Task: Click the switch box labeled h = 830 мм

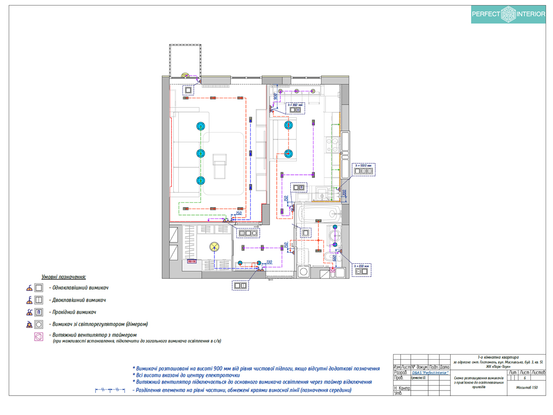Action: click(x=361, y=271)
